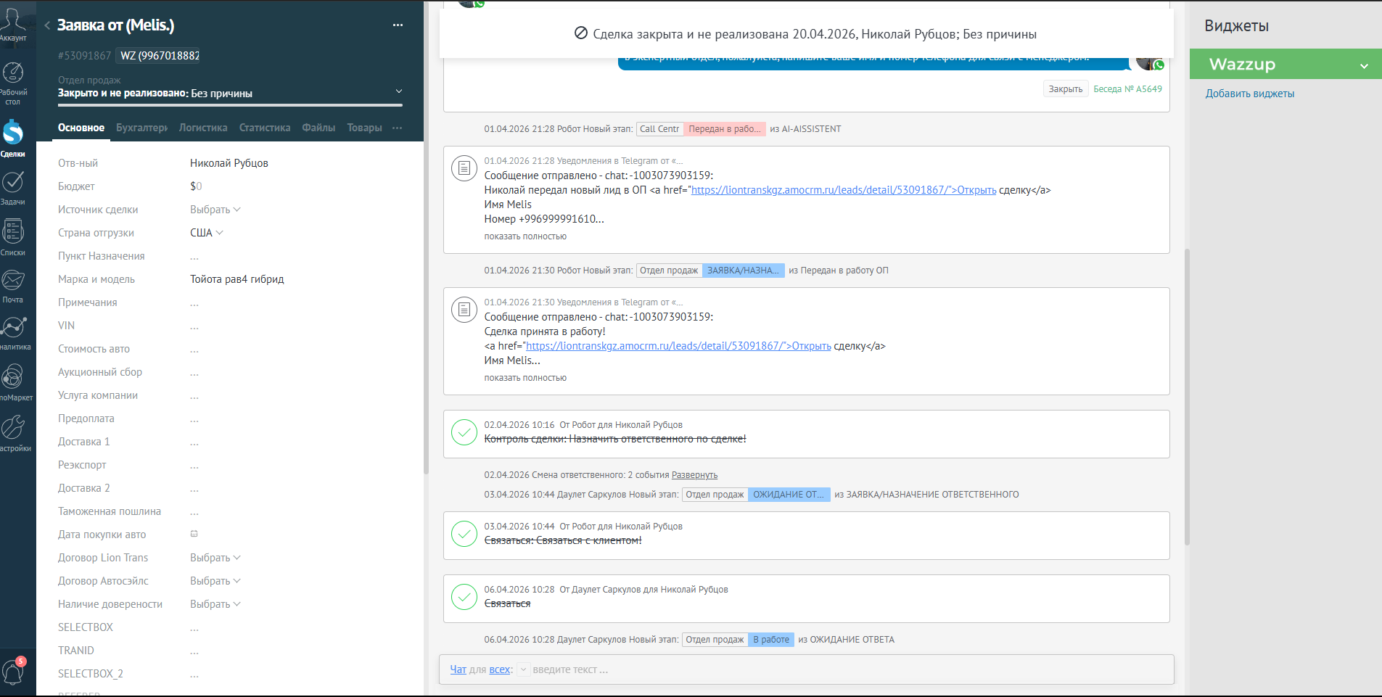Open the Dashboard (Рабочий стол) sidebar icon
1382x697 pixels.
pyautogui.click(x=13, y=82)
